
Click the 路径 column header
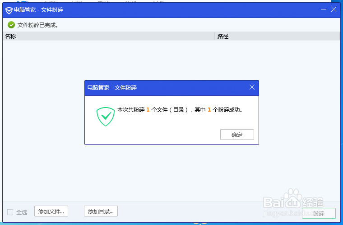[x=278, y=36]
